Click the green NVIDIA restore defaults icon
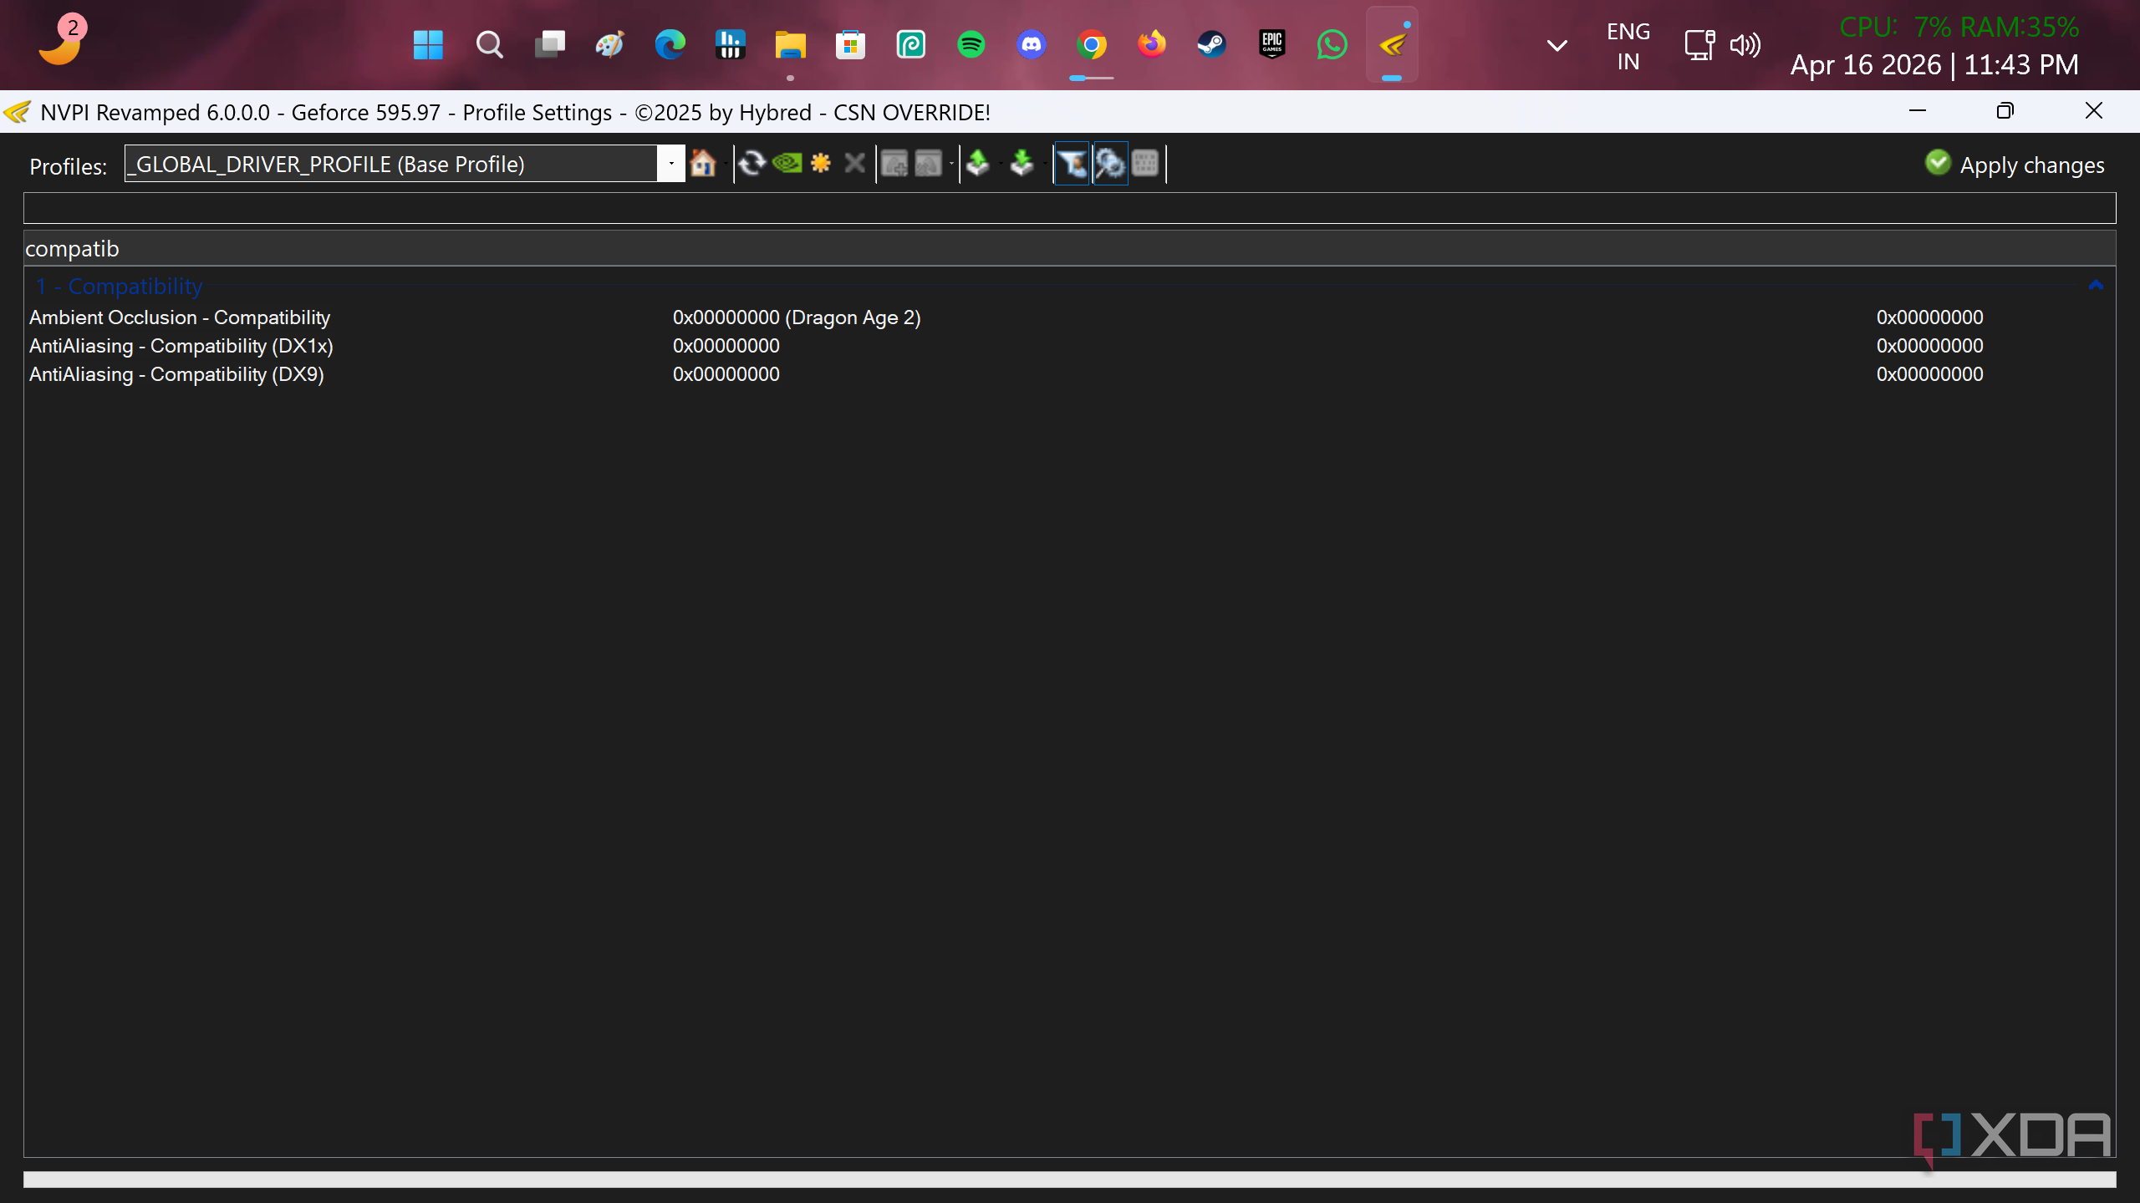 click(x=787, y=163)
